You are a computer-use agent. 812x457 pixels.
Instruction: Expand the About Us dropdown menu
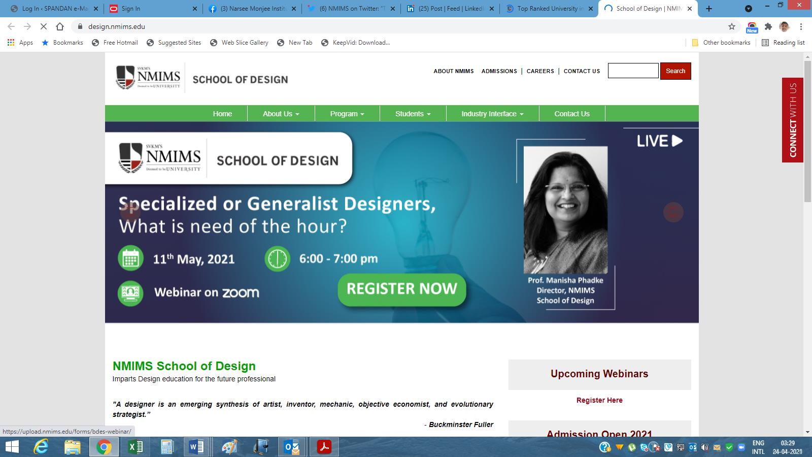[281, 114]
